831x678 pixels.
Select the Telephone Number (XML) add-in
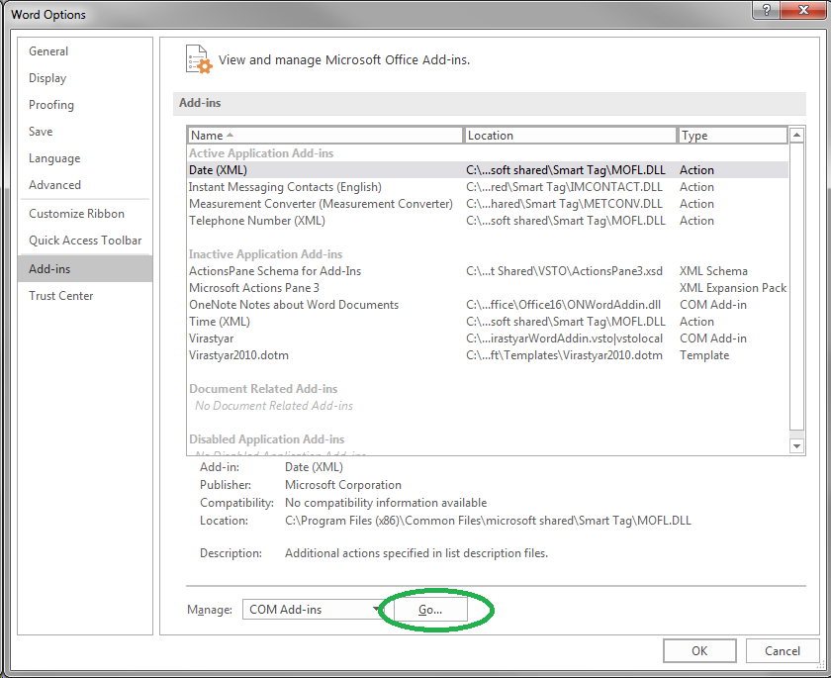(488, 221)
